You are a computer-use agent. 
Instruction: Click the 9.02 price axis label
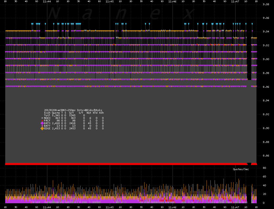[266, 45]
